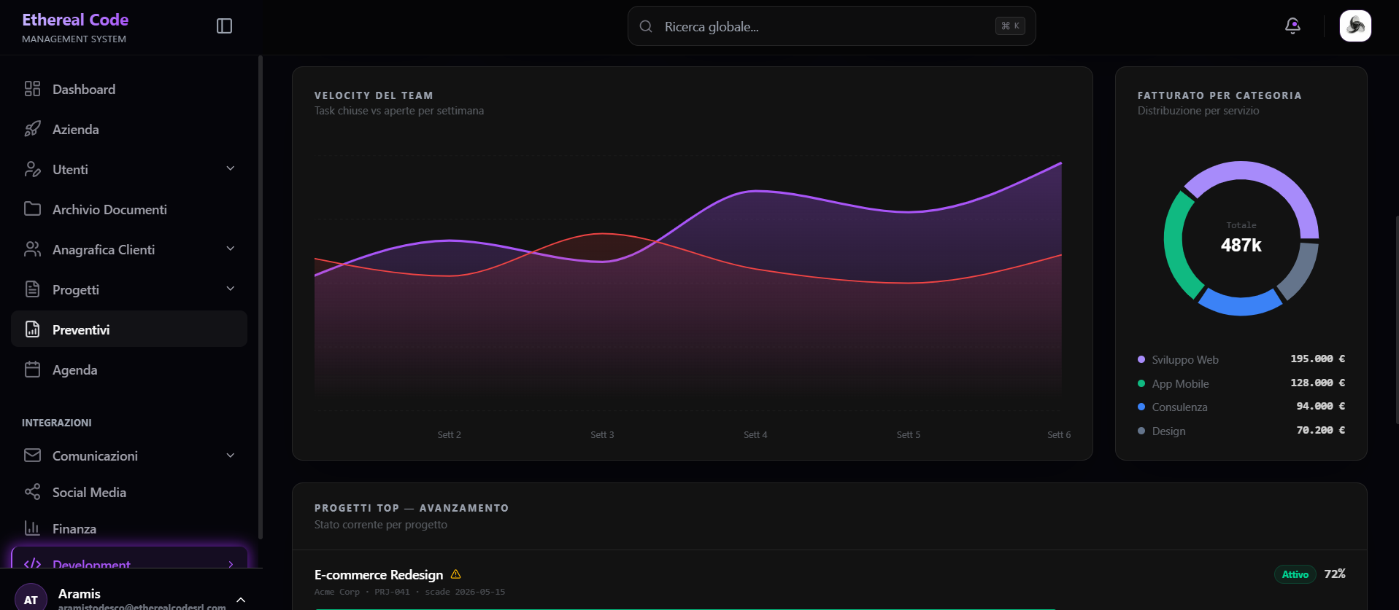Click the Dashboard grid icon
Viewport: 1399px width, 610px height.
click(x=32, y=89)
